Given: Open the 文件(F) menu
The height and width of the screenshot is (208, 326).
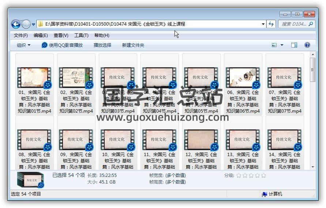Looking at the screenshot, I should pyautogui.click(x=21, y=35).
